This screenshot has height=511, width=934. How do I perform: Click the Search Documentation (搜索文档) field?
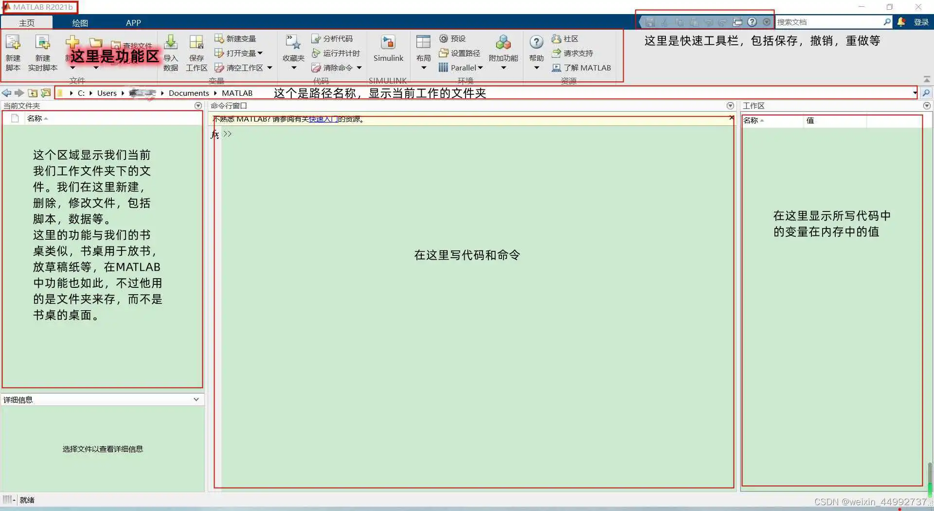pos(828,22)
